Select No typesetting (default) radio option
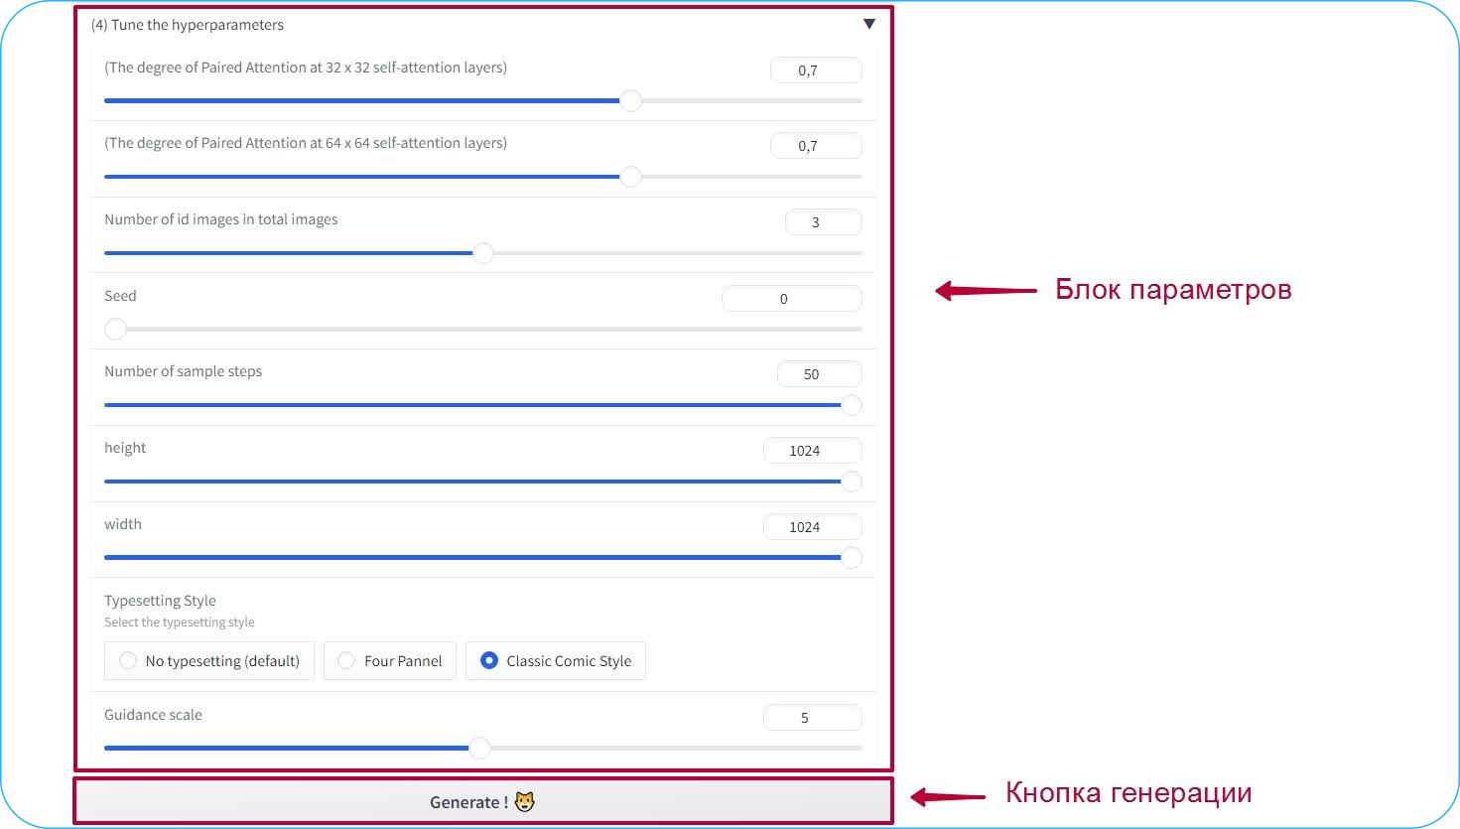The height and width of the screenshot is (829, 1460). pos(209,660)
